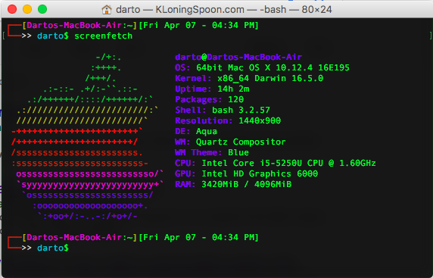
Task: Click the home folder icon in title bar
Action: tap(107, 10)
